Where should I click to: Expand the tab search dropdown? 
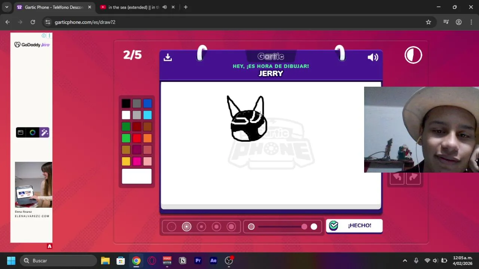pyautogui.click(x=7, y=7)
